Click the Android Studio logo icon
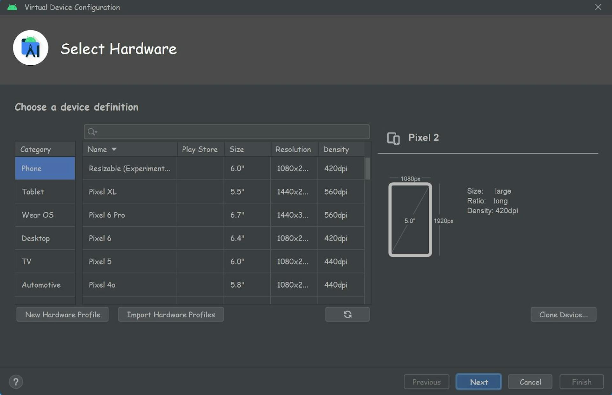The image size is (612, 395). [31, 48]
